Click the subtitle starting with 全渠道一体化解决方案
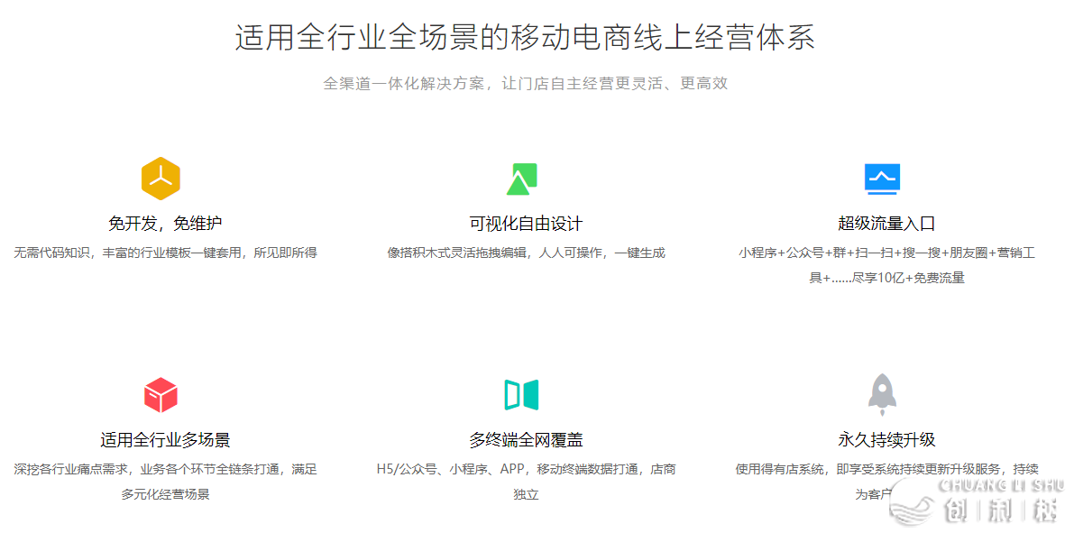 point(525,84)
